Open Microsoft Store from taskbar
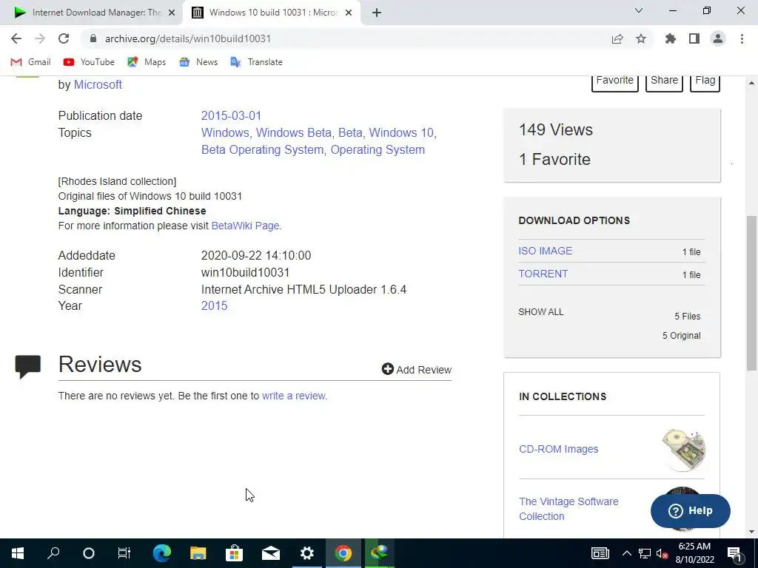Image resolution: width=758 pixels, height=568 pixels. [x=234, y=553]
